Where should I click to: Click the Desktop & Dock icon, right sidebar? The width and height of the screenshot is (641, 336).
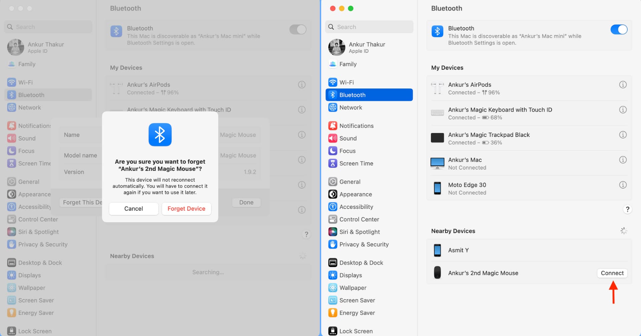pos(333,263)
